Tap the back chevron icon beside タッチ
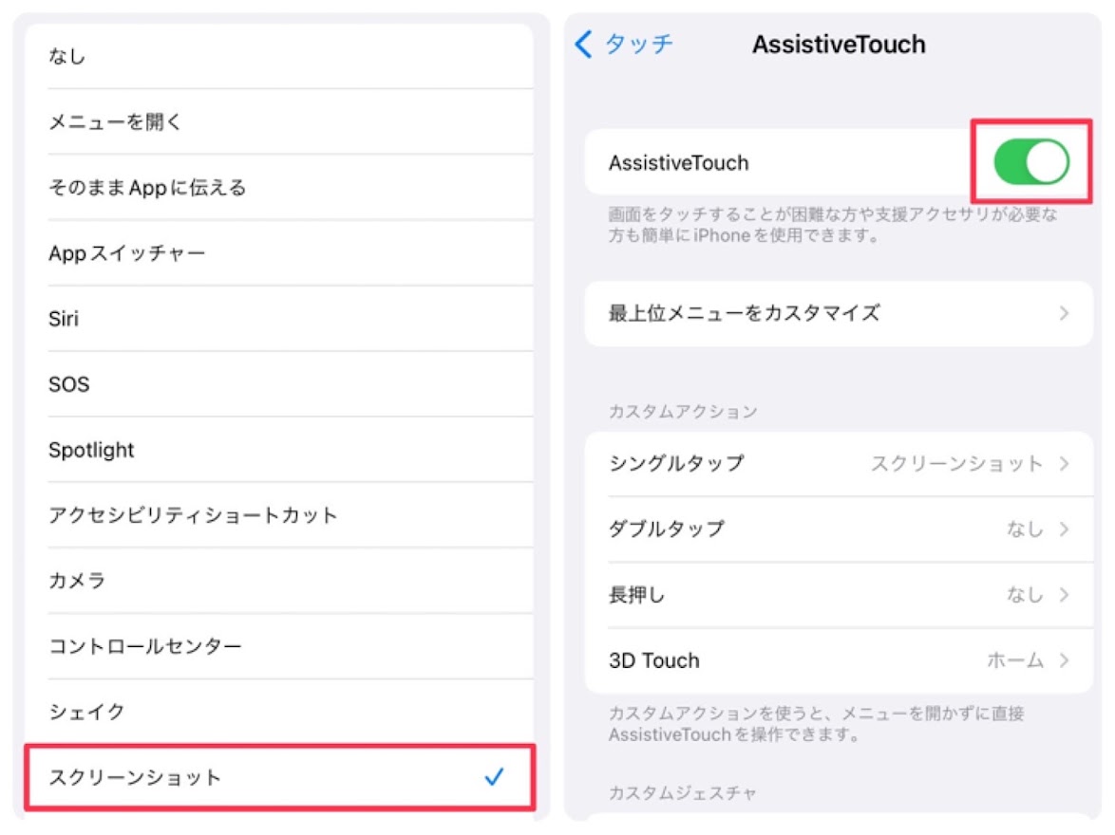Viewport: 1115px width, 835px height. [x=583, y=44]
